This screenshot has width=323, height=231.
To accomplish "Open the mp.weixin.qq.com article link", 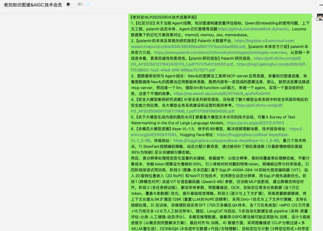I will coord(222,94).
